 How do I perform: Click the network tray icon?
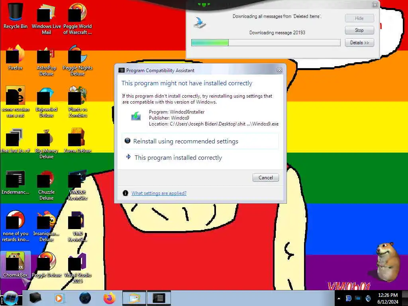point(358,298)
